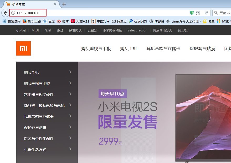Screen dimensions: 231x163
Task: Open the 中国知网 bookmark
Action: 100,21
